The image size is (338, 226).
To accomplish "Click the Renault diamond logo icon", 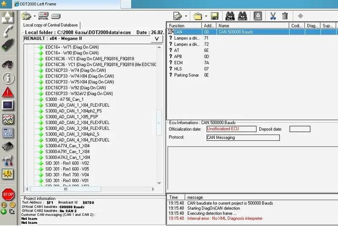I will (8, 17).
